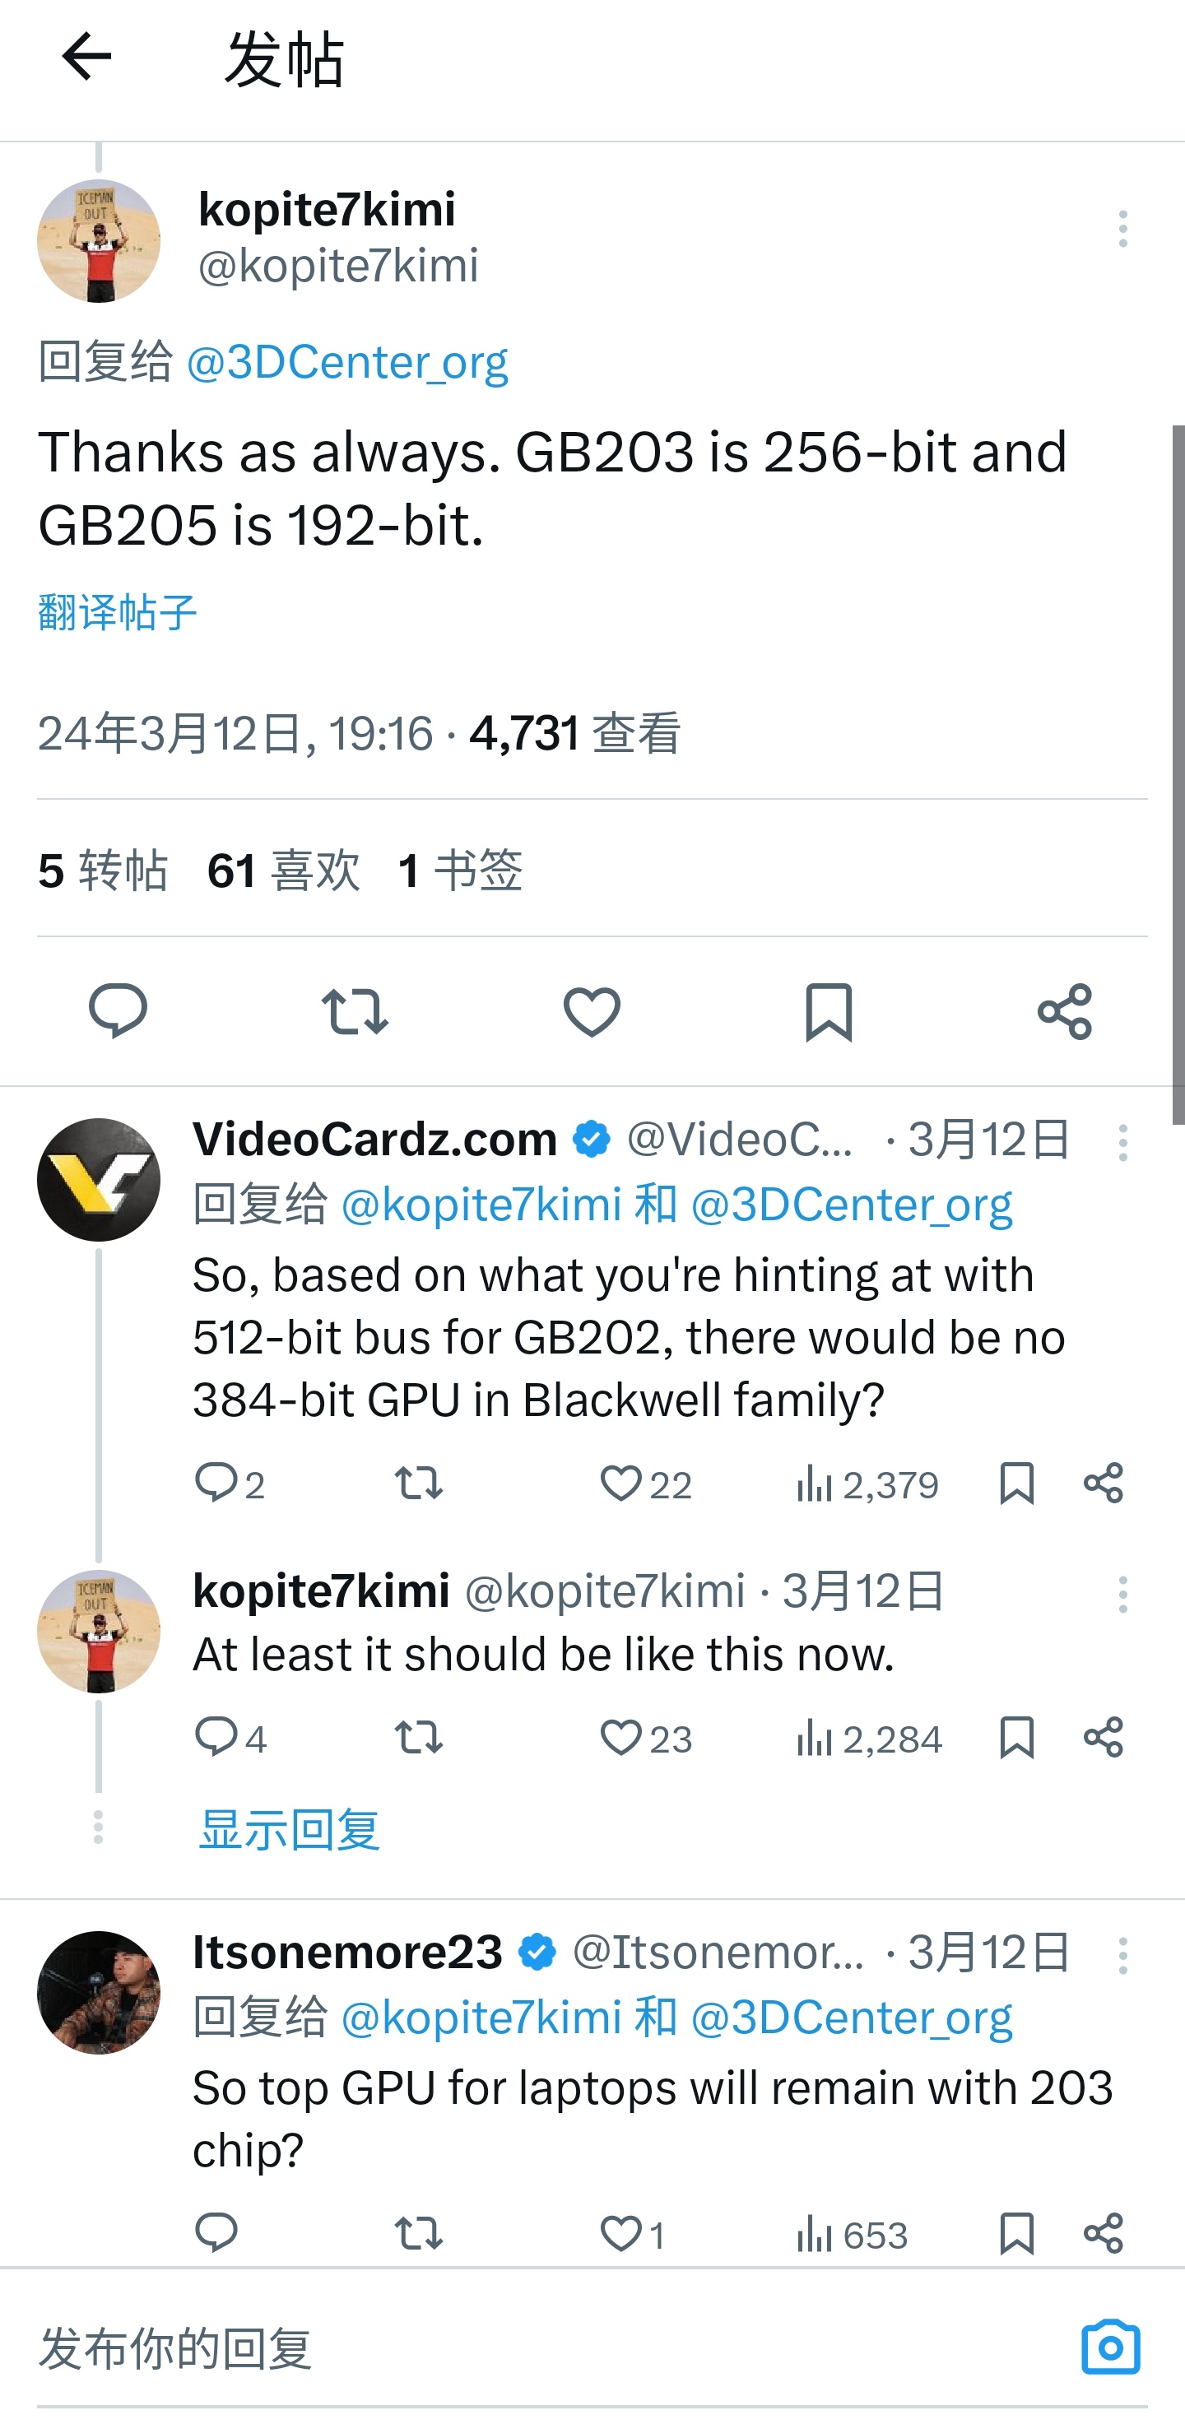Bookmark the main tweet
Image resolution: width=1185 pixels, height=2424 pixels.
tap(829, 1011)
